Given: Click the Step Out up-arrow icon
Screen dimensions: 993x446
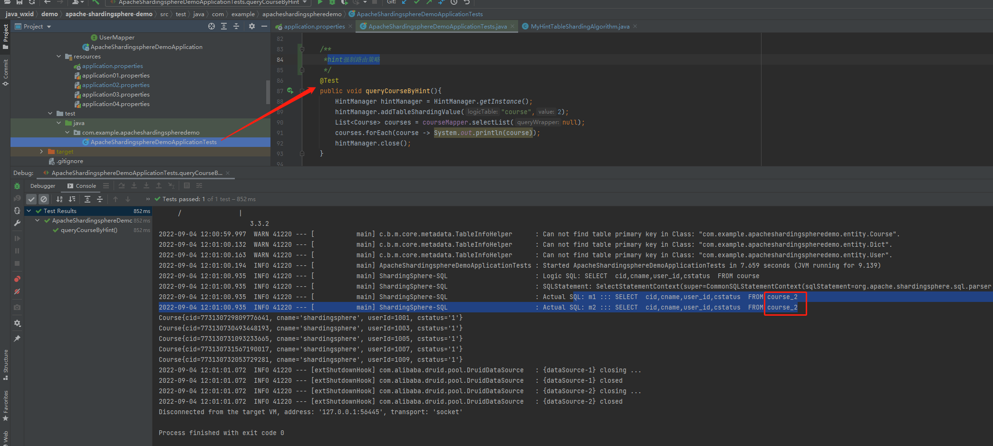Looking at the screenshot, I should (x=159, y=185).
